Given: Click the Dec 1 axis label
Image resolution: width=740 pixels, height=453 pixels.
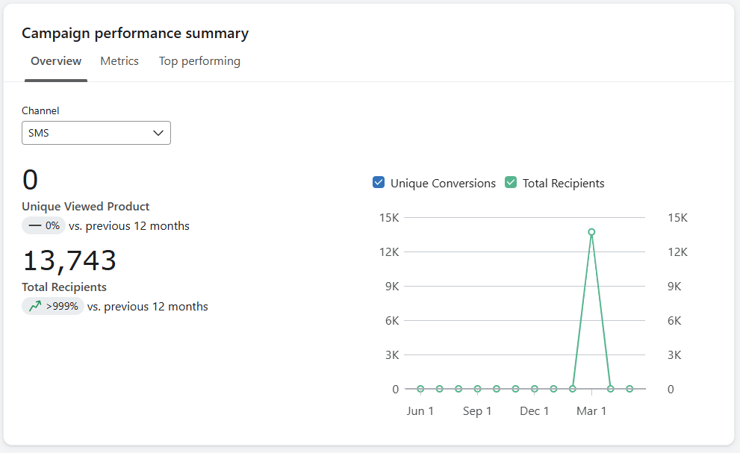Looking at the screenshot, I should point(534,411).
